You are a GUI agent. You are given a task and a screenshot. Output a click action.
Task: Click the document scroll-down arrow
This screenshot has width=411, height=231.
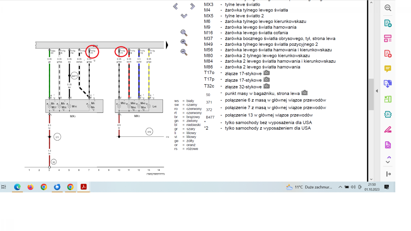click(x=371, y=179)
